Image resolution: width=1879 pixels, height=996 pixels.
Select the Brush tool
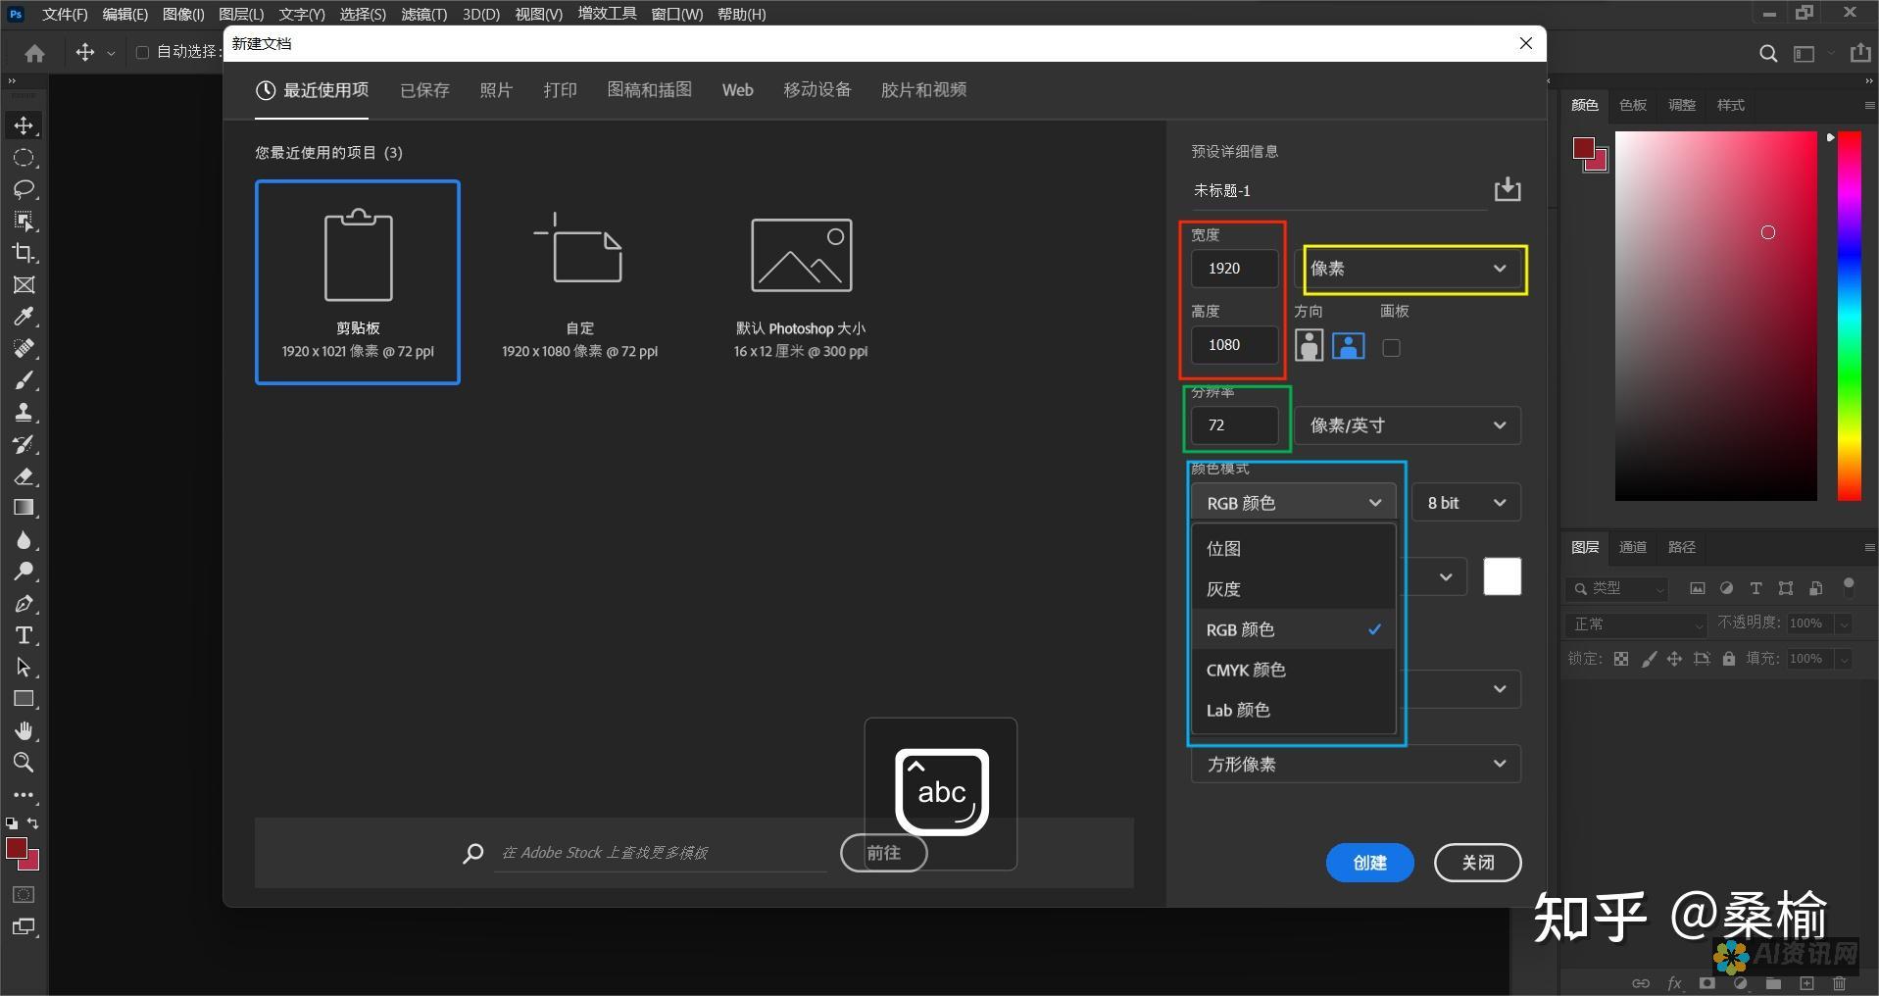pos(24,380)
